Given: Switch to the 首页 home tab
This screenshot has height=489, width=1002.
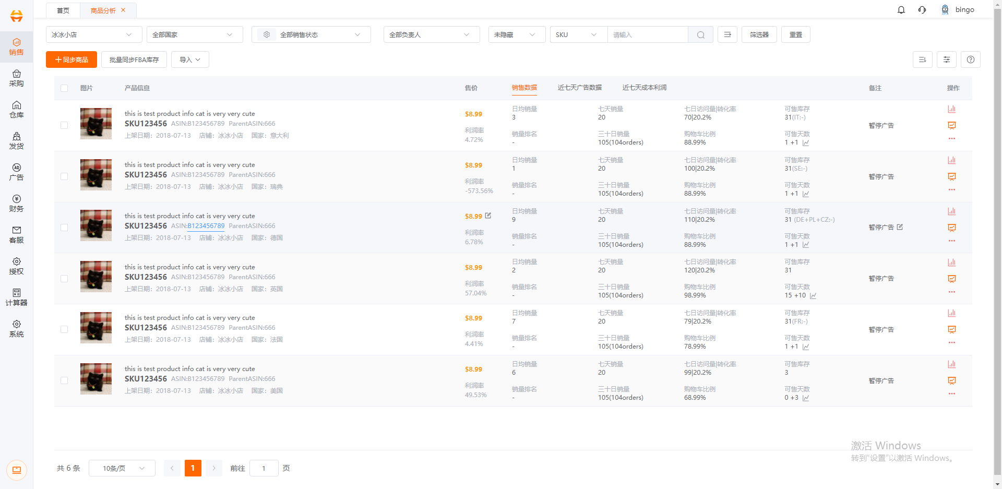Looking at the screenshot, I should pos(63,10).
